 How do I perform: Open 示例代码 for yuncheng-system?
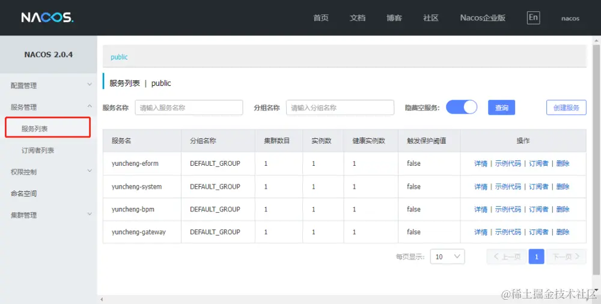coord(508,187)
